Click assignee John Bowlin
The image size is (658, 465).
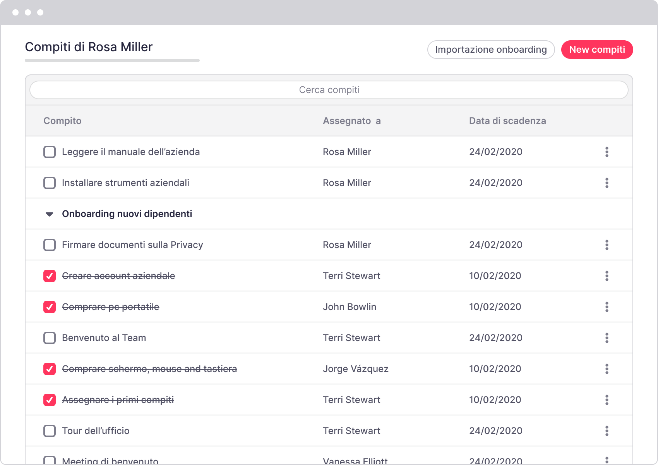coord(350,307)
